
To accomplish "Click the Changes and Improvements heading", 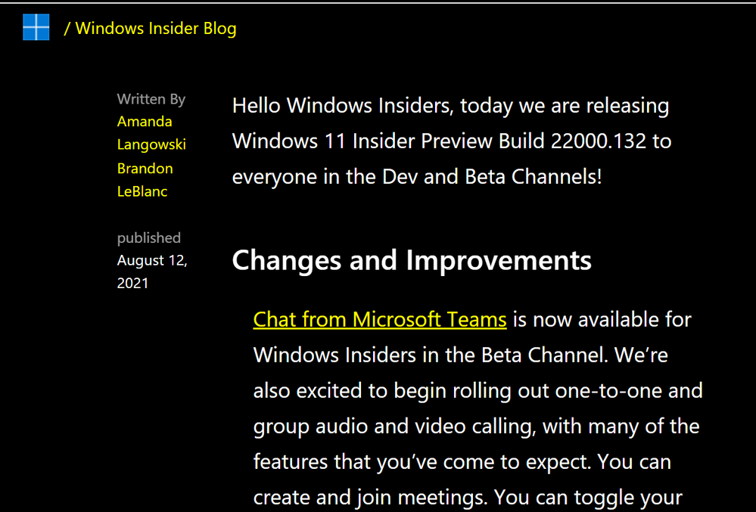I will point(411,261).
